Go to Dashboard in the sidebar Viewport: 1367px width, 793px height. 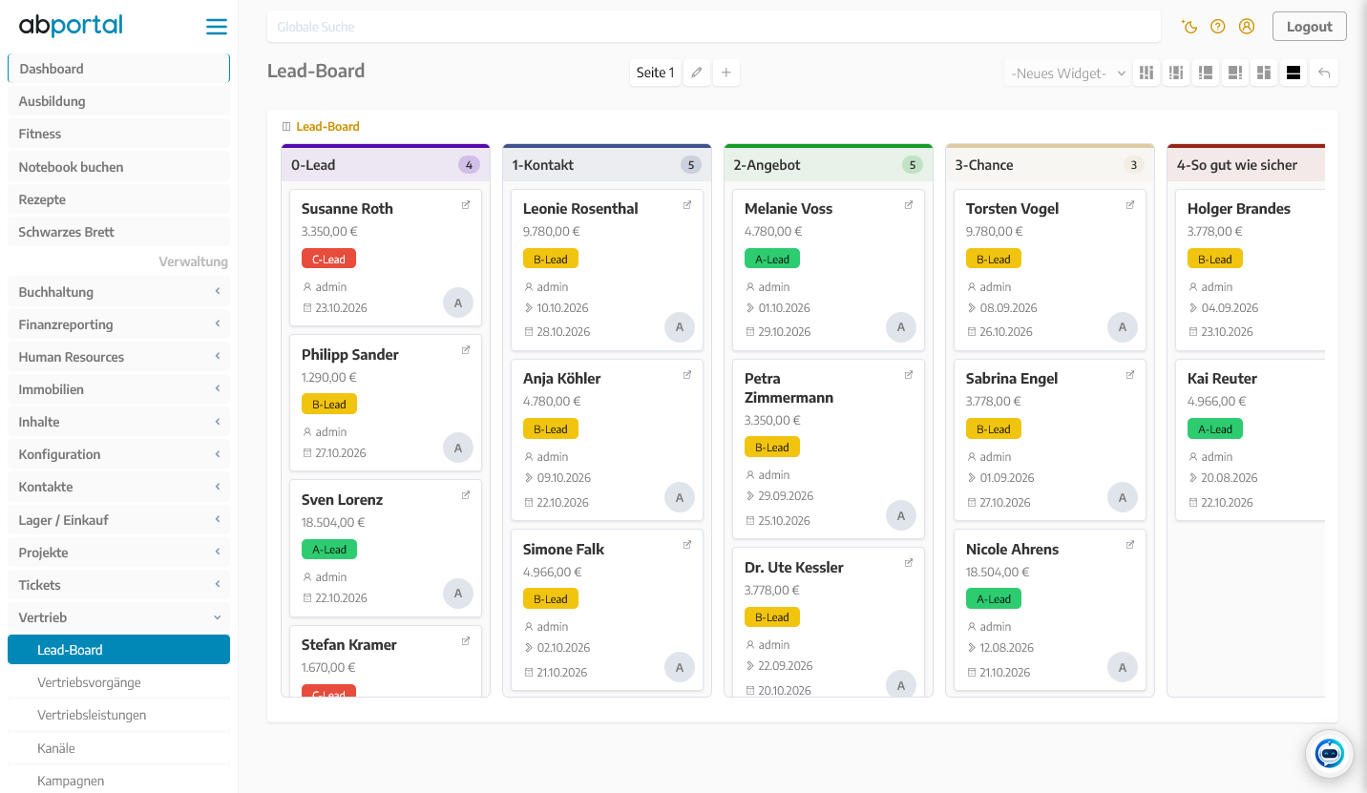(x=118, y=69)
